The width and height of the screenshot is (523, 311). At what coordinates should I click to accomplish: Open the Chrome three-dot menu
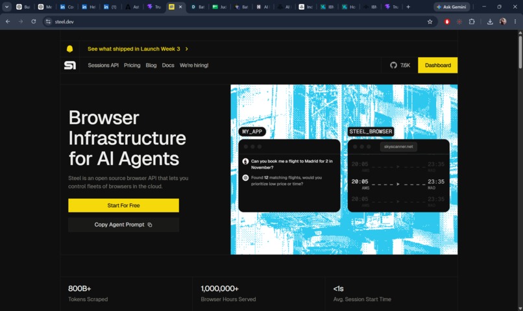(515, 21)
